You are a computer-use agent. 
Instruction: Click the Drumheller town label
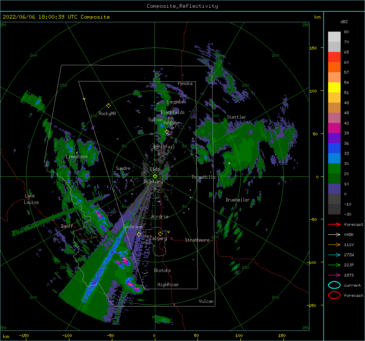coord(238,200)
